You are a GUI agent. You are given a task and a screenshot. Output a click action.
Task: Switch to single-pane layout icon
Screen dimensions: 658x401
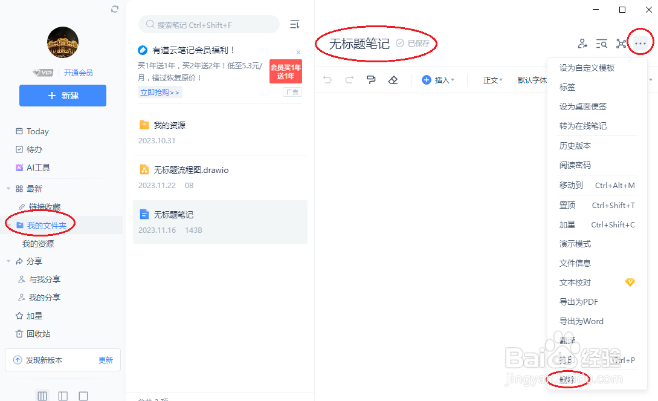click(83, 396)
